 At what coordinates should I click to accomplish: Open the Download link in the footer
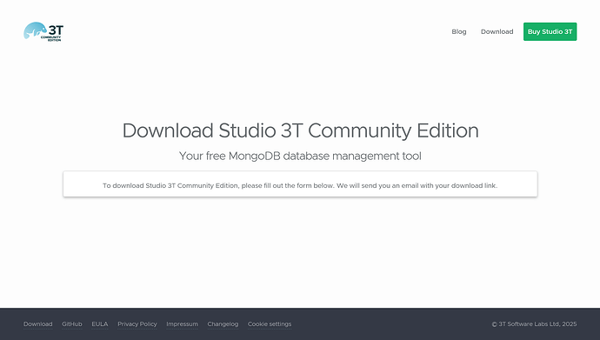(x=38, y=324)
